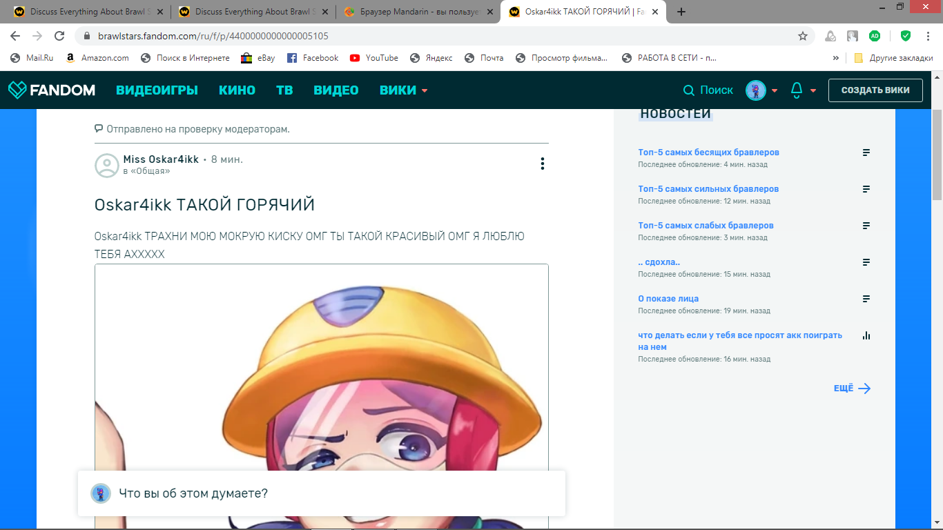The image size is (943, 530).
Task: Click the user avatar in Fandom header
Action: click(x=756, y=90)
